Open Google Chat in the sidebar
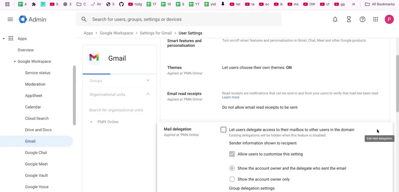This screenshot has width=399, height=192. click(36, 153)
